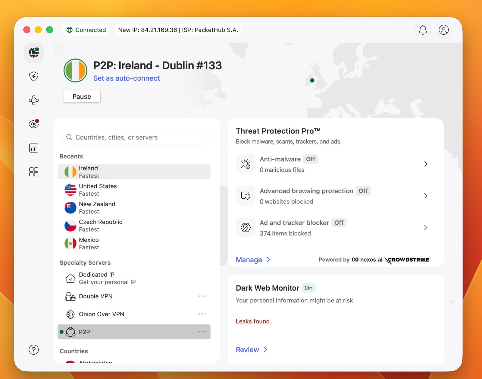Click Set as auto-connect link
The image size is (482, 379).
click(126, 78)
